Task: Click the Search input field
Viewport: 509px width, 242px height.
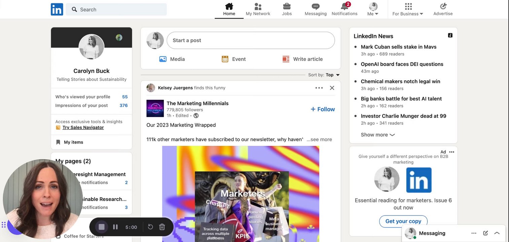Action: [x=116, y=9]
